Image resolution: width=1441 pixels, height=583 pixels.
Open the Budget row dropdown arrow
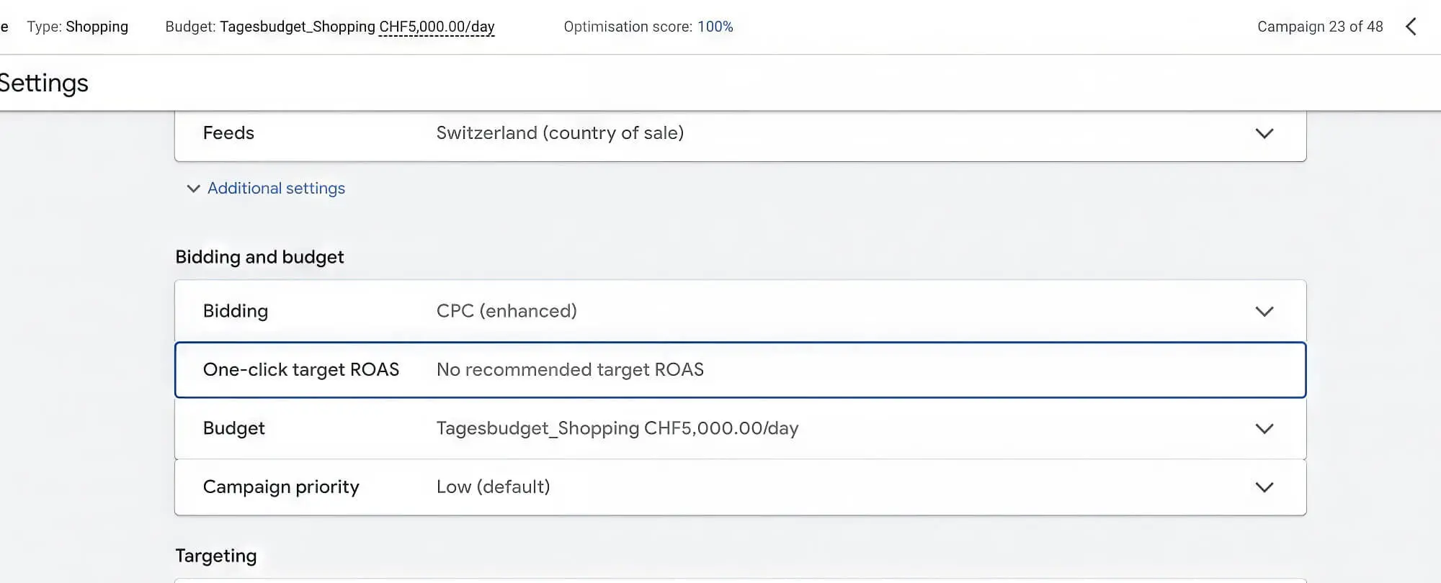point(1264,428)
